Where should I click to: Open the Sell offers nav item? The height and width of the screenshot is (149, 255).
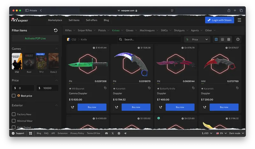(x=91, y=20)
